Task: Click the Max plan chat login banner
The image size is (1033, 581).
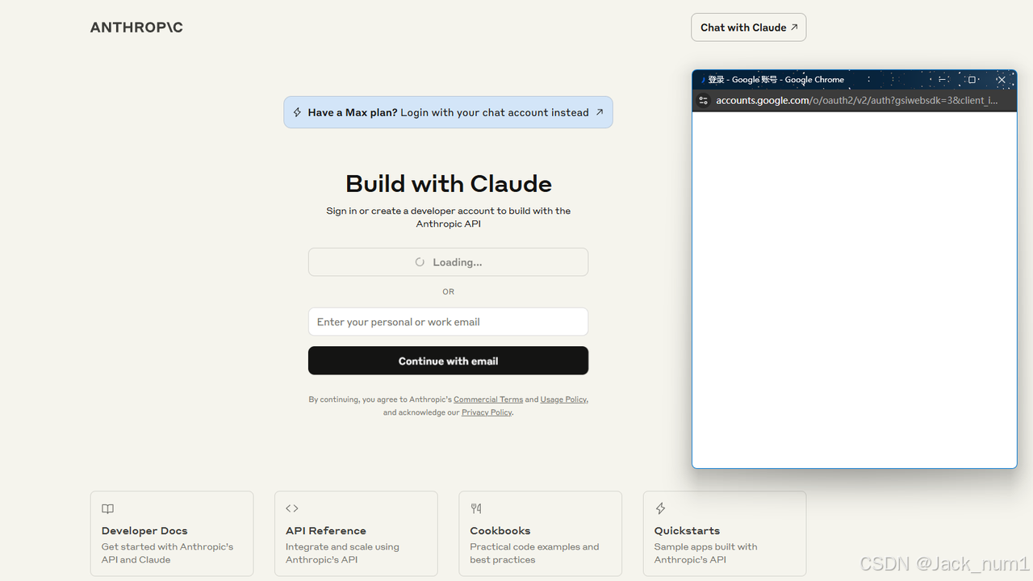Action: pos(448,112)
